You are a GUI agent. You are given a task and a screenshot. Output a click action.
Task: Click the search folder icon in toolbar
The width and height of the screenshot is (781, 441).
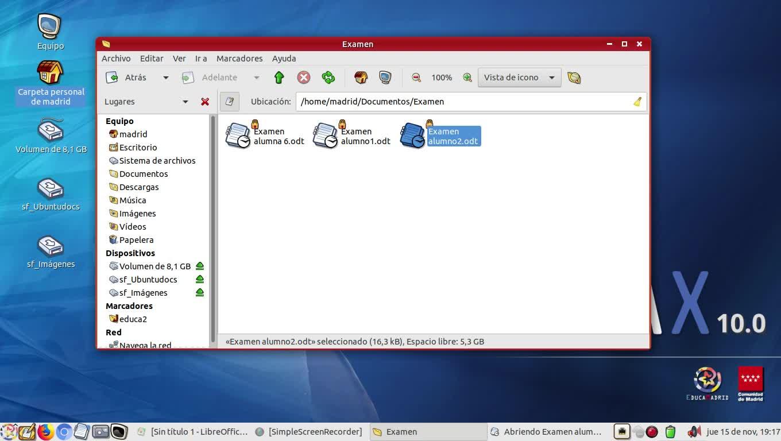pyautogui.click(x=574, y=78)
